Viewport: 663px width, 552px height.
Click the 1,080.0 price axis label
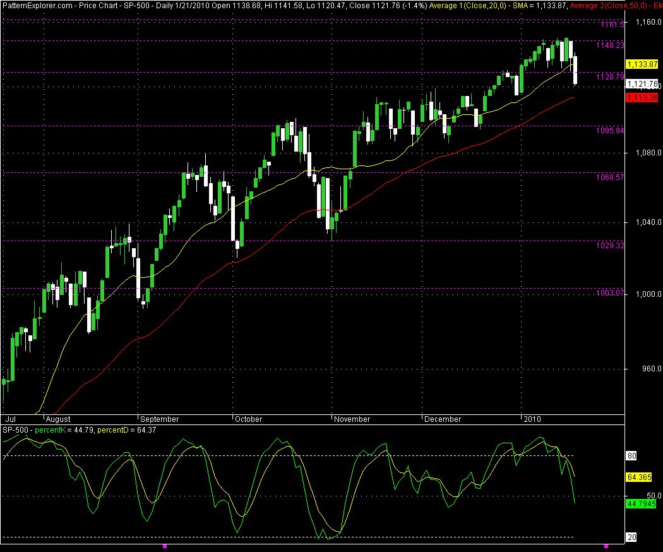coord(648,152)
